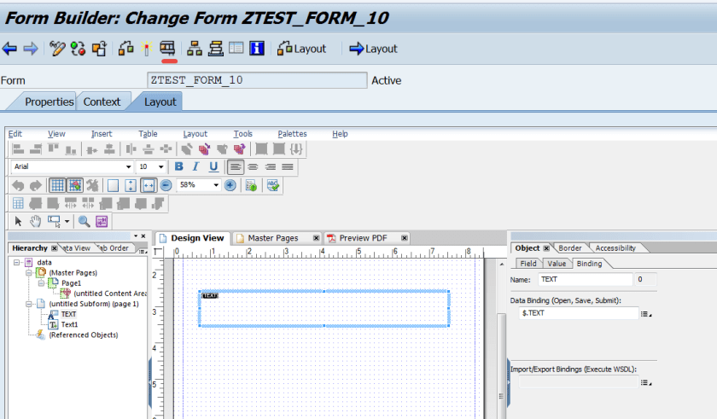The width and height of the screenshot is (717, 419).
Task: Select the Hierarchy palette tab
Action: pyautogui.click(x=30, y=248)
